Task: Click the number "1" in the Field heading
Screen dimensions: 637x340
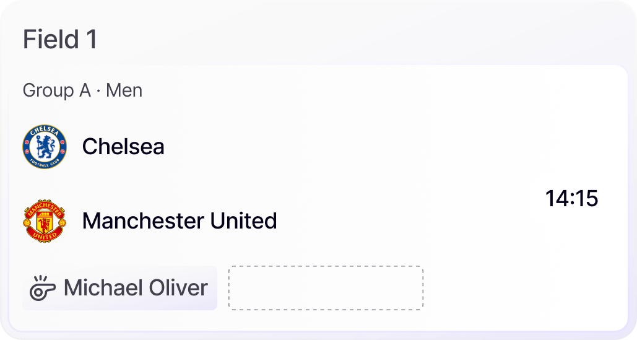Action: pos(91,40)
